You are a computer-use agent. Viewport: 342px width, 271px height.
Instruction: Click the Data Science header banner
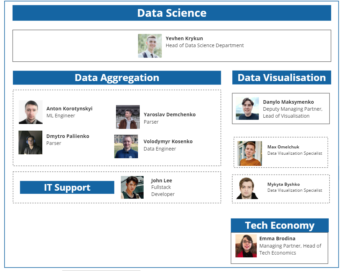click(172, 13)
